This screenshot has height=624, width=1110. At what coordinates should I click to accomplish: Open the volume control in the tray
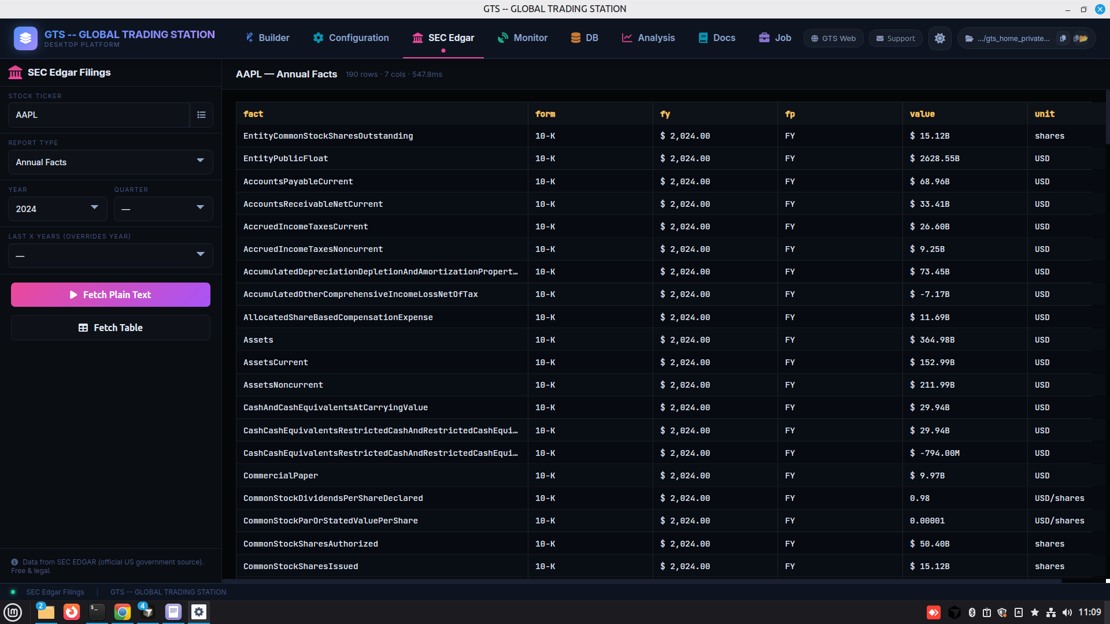click(1067, 612)
